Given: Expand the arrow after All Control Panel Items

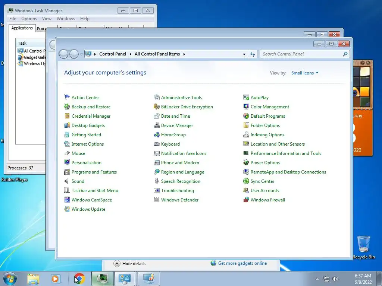Looking at the screenshot, I should pyautogui.click(x=184, y=54).
